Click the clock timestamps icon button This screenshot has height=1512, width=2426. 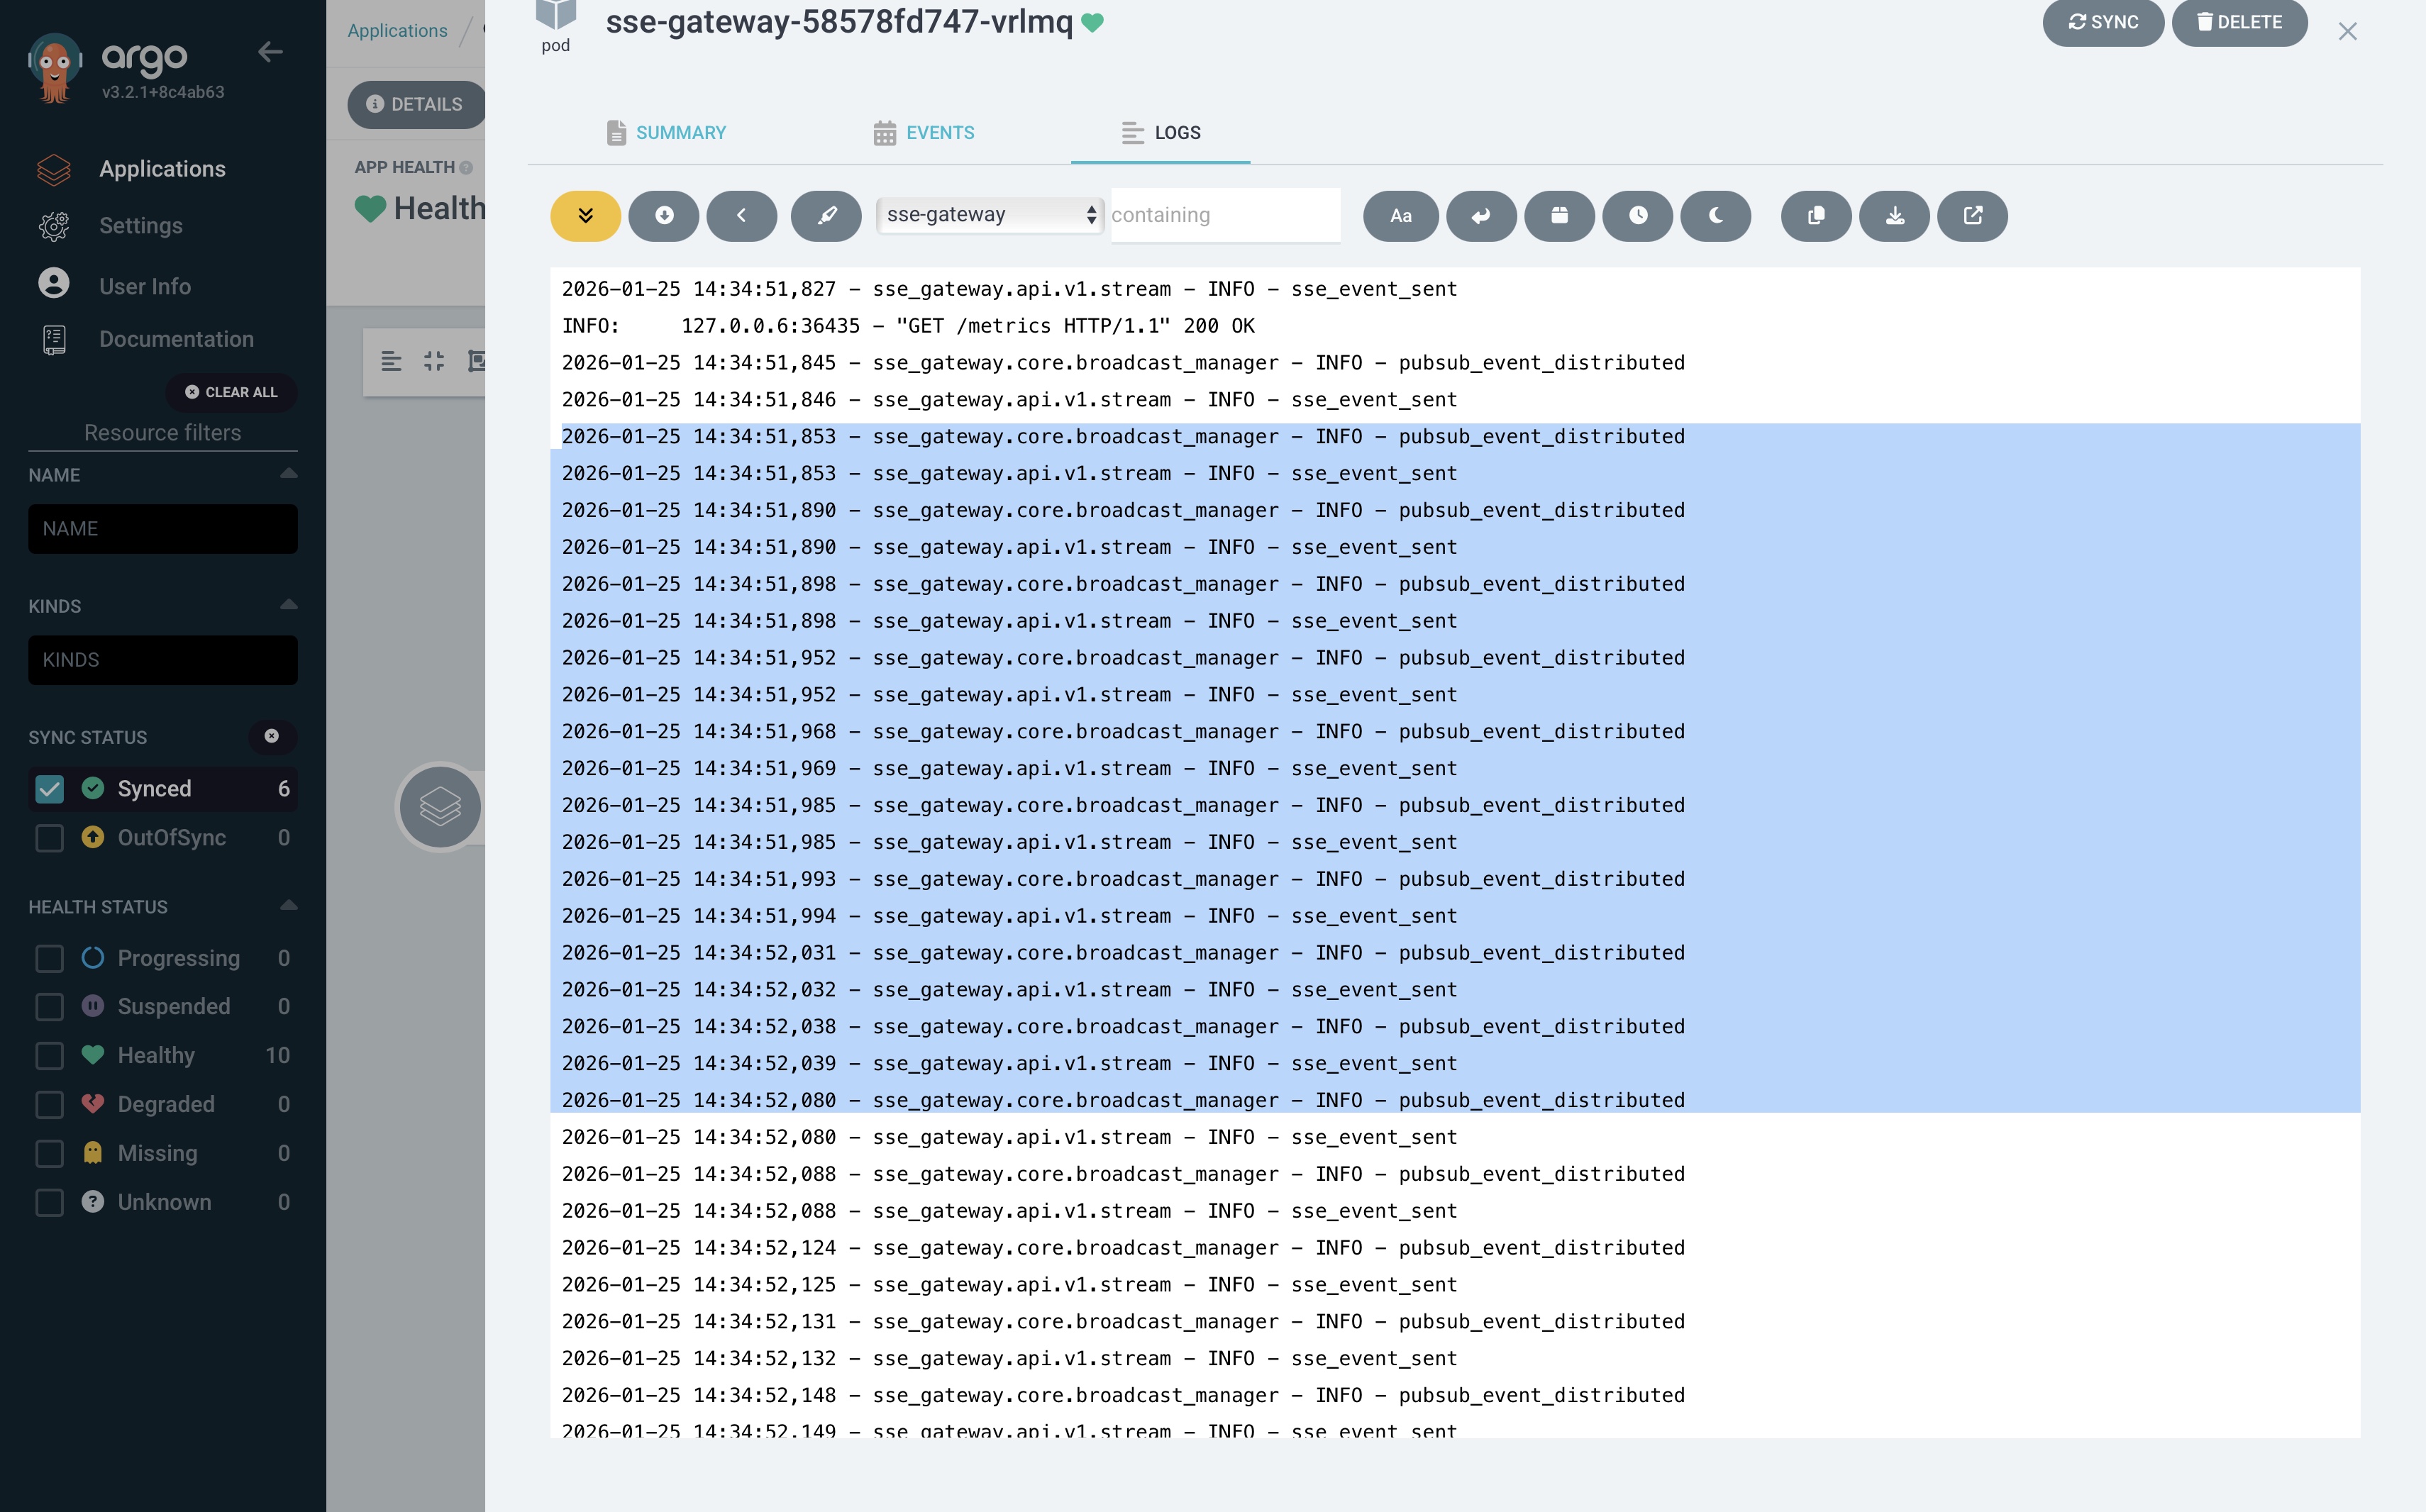(1637, 216)
